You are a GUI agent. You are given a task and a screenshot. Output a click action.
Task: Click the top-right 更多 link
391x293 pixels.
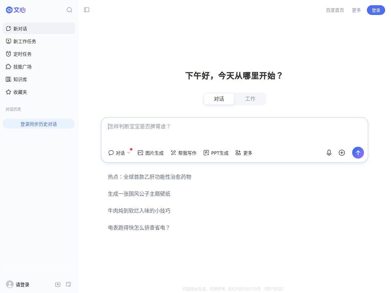[356, 10]
